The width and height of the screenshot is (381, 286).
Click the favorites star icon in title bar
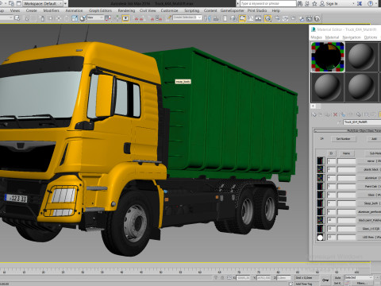314,3
